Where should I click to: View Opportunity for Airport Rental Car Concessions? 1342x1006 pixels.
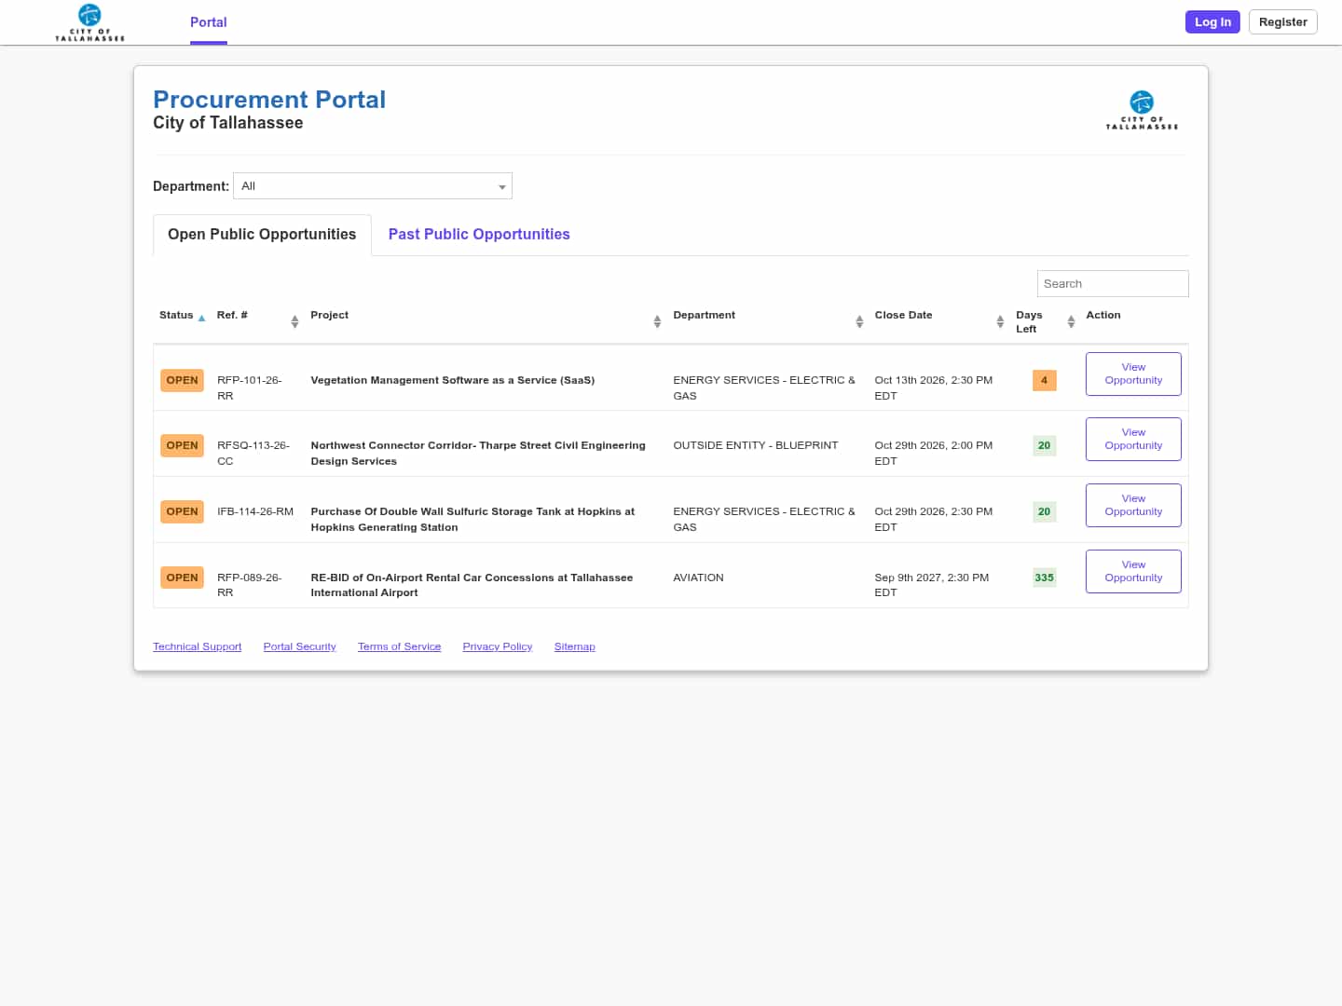1133,571
